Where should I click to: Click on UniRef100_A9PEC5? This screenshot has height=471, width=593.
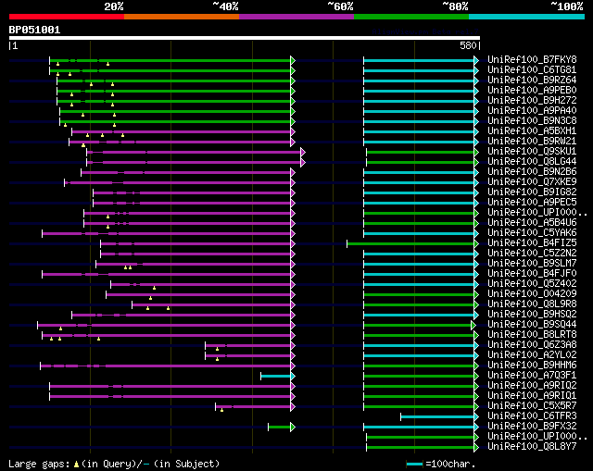(532, 202)
